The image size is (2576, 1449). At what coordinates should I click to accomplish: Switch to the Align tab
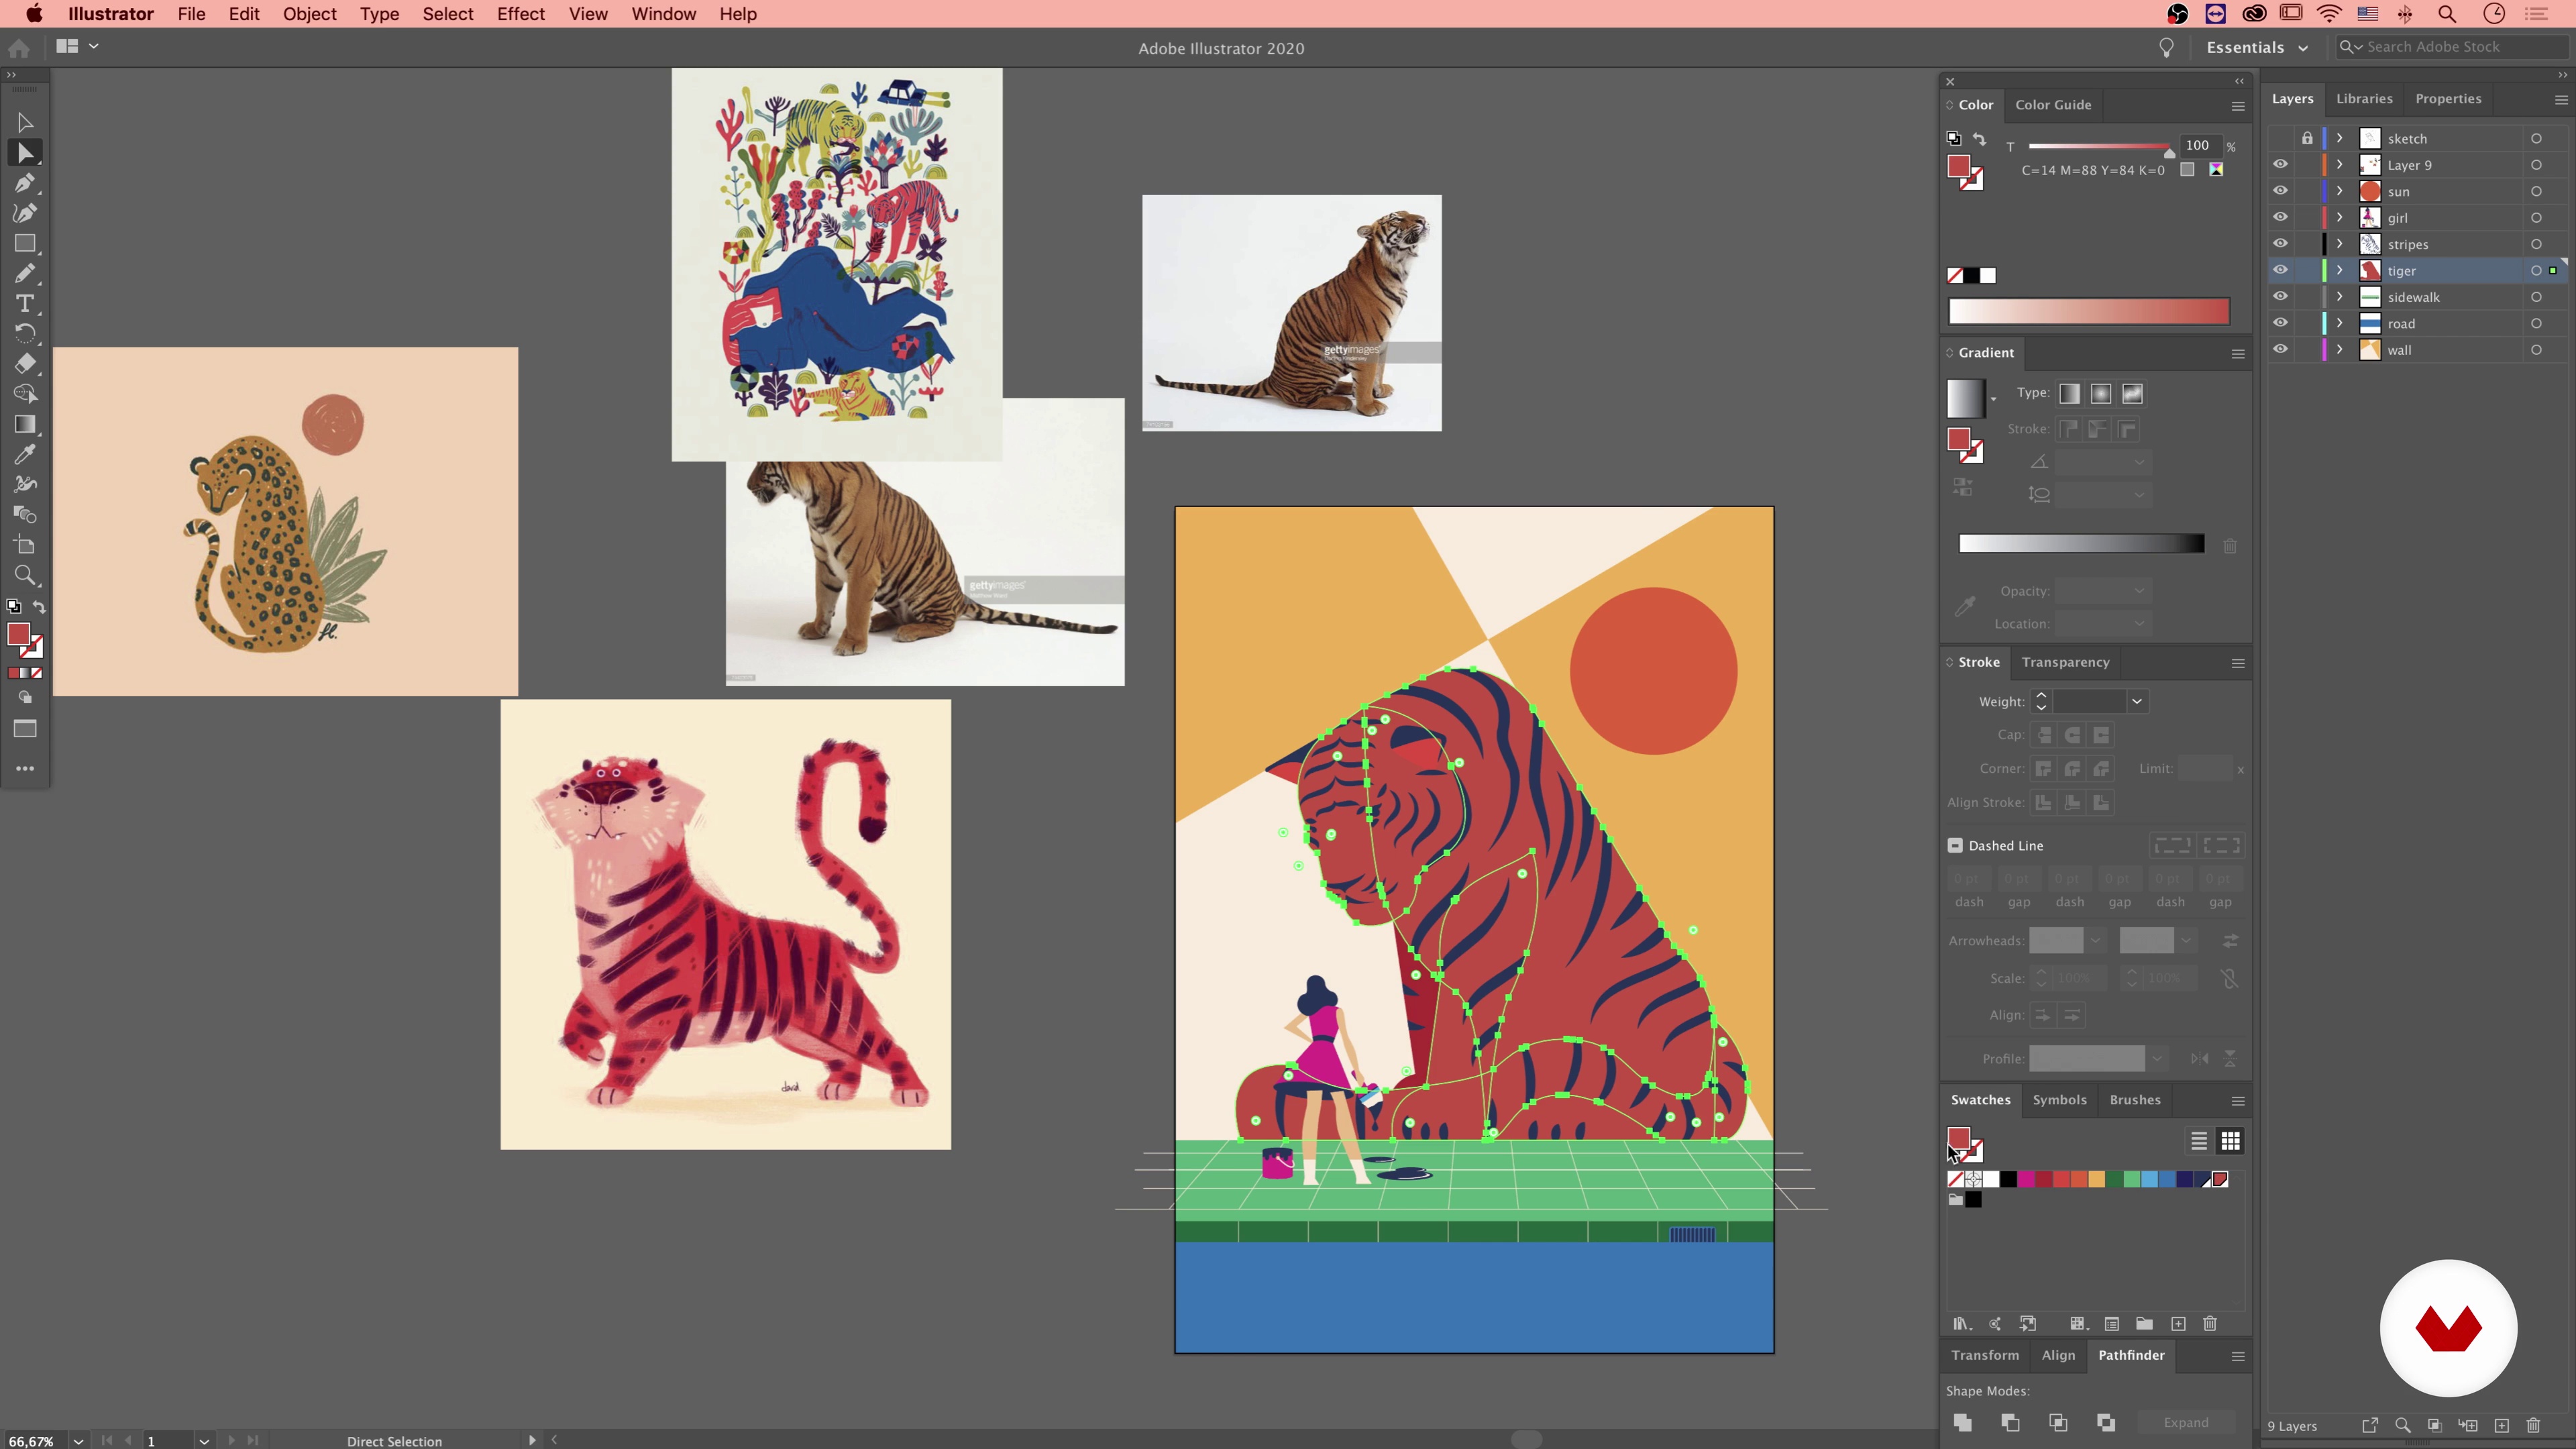tap(2058, 1355)
